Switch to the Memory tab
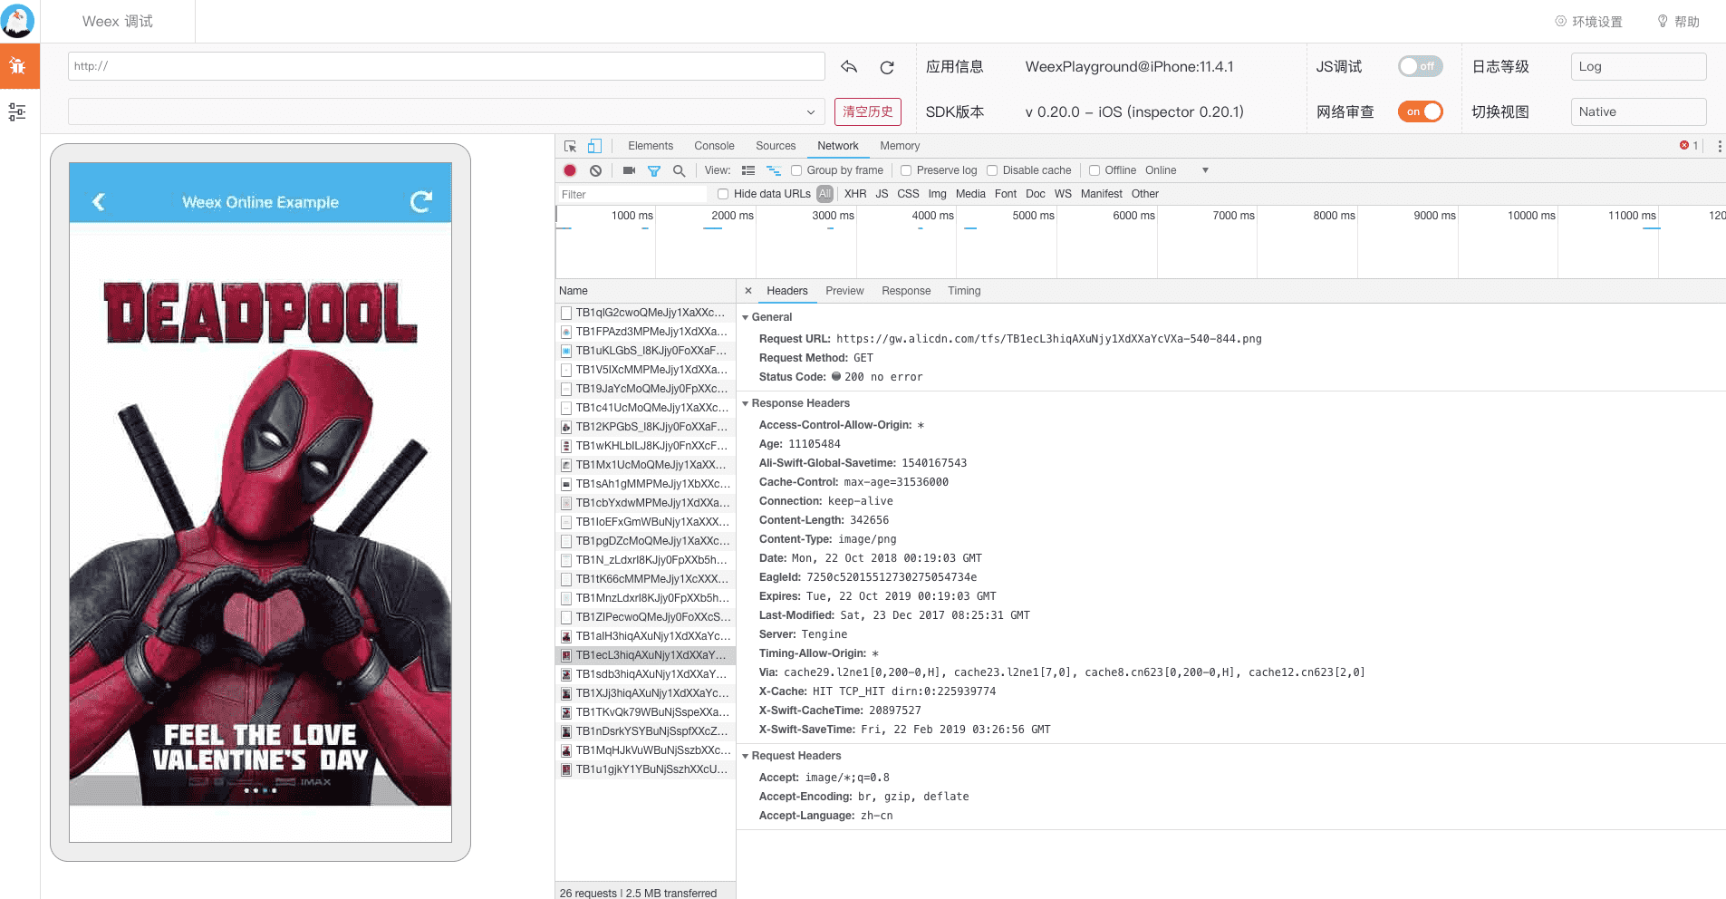 click(x=900, y=146)
